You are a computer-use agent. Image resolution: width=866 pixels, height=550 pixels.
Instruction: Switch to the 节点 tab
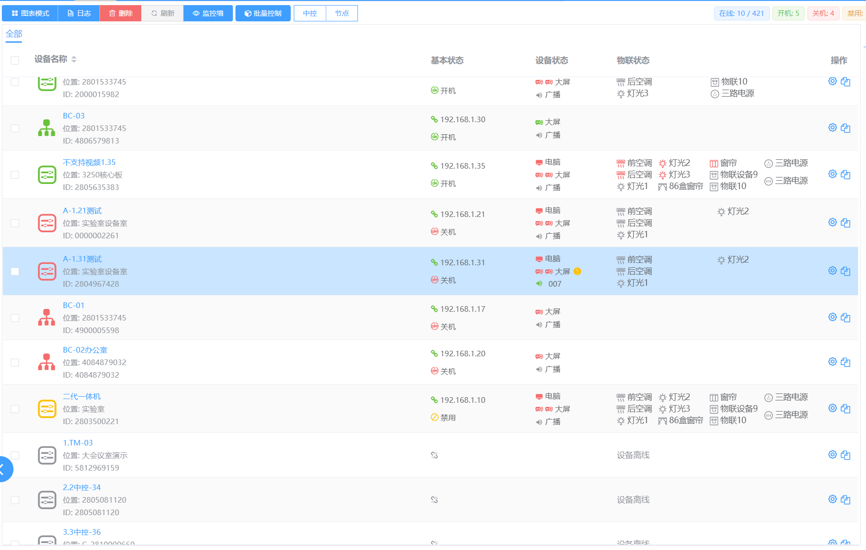point(342,13)
